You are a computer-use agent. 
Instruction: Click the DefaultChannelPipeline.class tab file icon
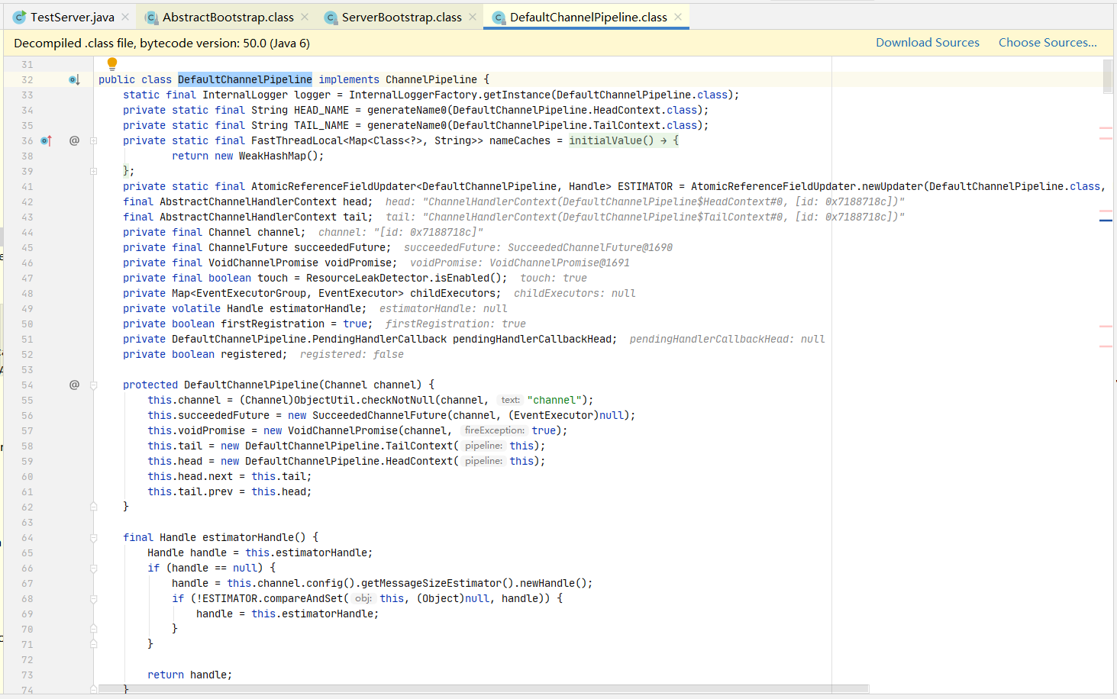coord(499,17)
